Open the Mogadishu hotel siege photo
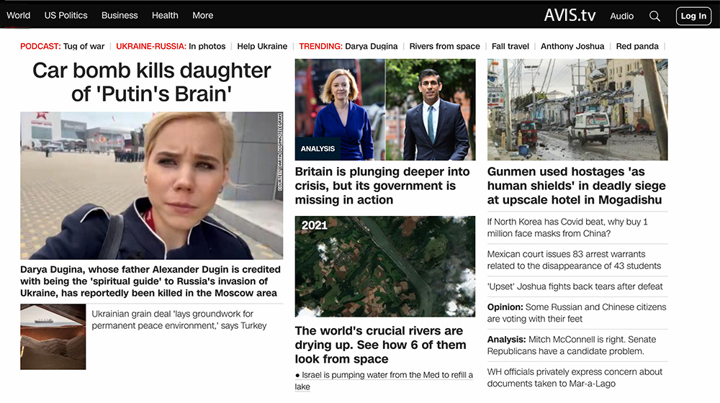Screen dimensions: 720x403 tap(577, 109)
